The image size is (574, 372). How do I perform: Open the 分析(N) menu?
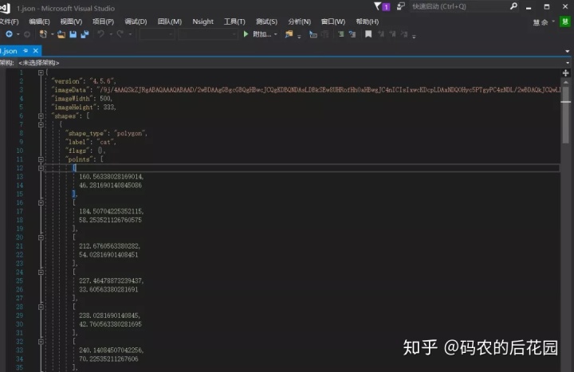click(300, 22)
